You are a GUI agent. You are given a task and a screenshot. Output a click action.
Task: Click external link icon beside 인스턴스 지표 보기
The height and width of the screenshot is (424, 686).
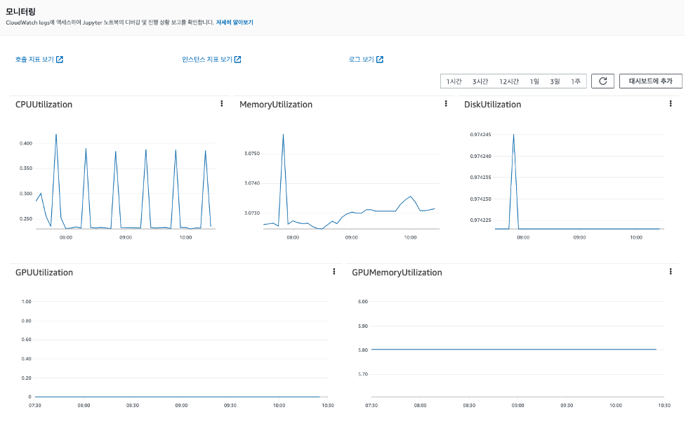point(237,59)
